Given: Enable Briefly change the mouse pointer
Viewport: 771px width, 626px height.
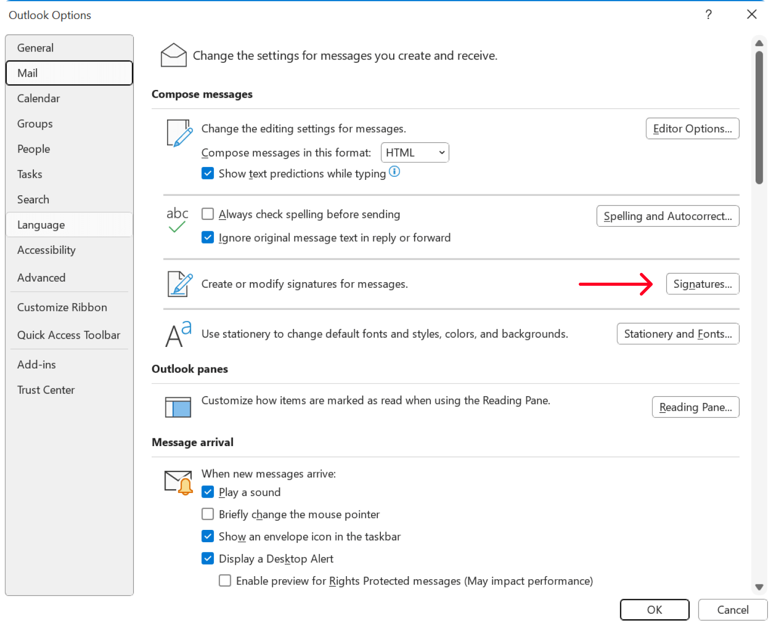Looking at the screenshot, I should point(207,514).
